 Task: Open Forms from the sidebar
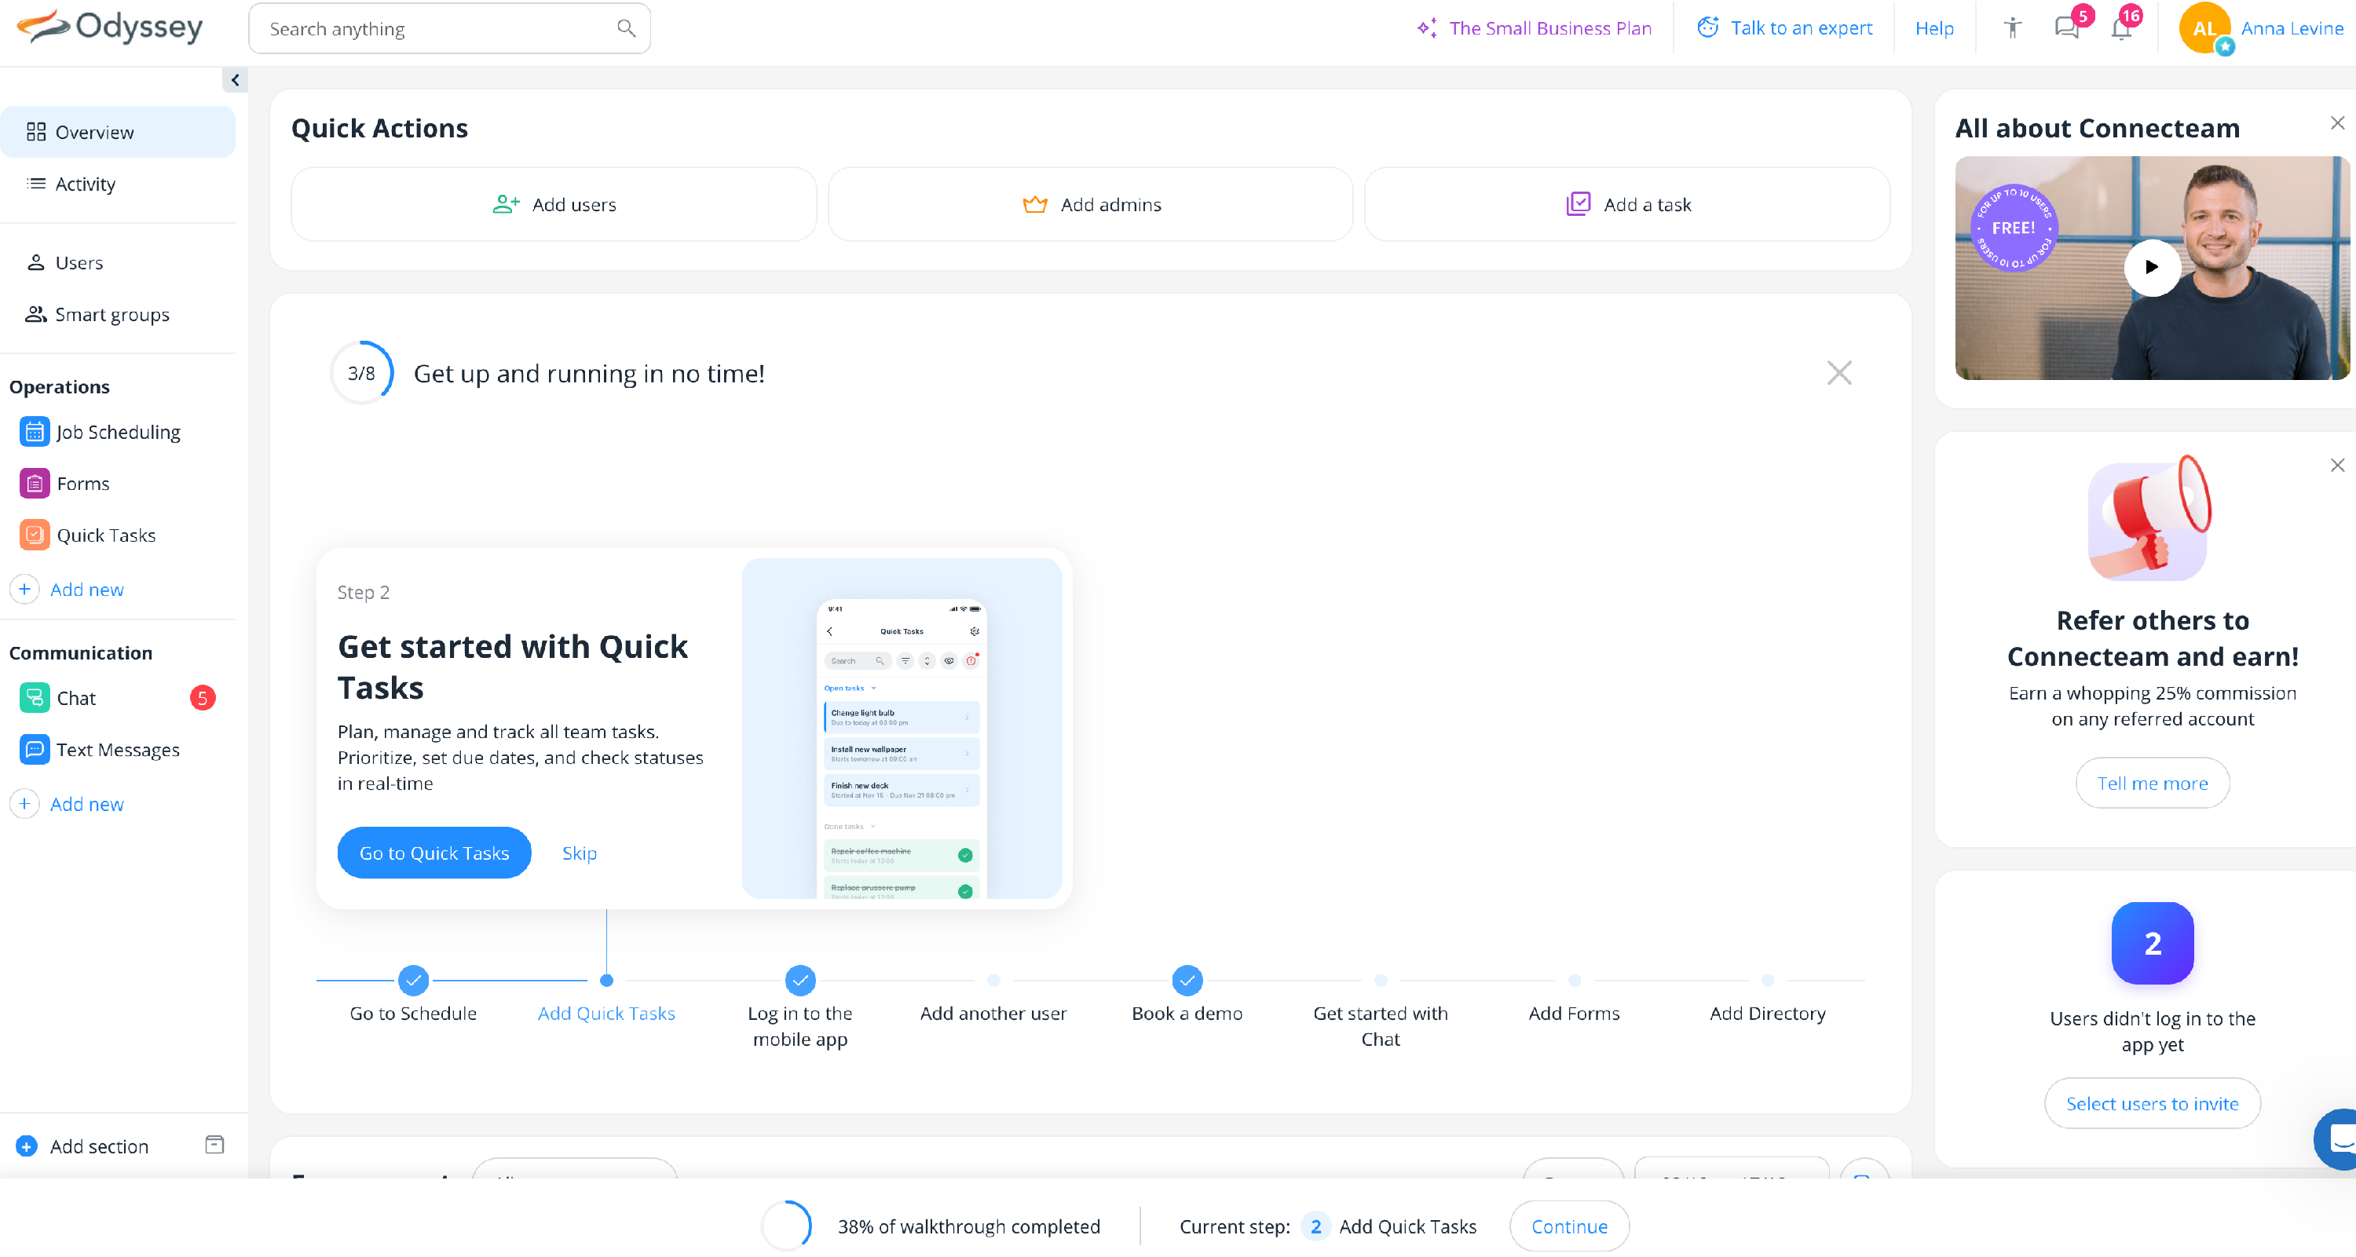(x=82, y=483)
